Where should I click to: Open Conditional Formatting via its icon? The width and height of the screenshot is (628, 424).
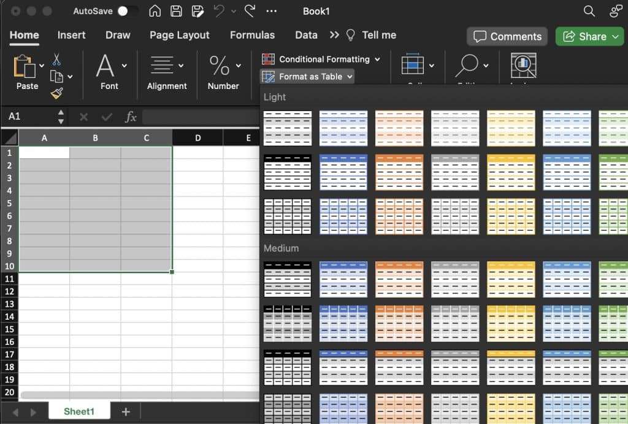[x=267, y=60]
